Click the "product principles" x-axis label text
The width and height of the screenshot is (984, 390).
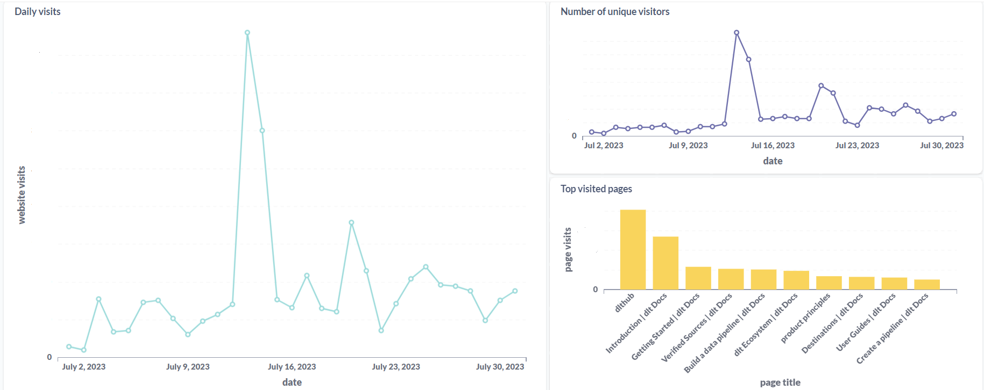point(805,318)
